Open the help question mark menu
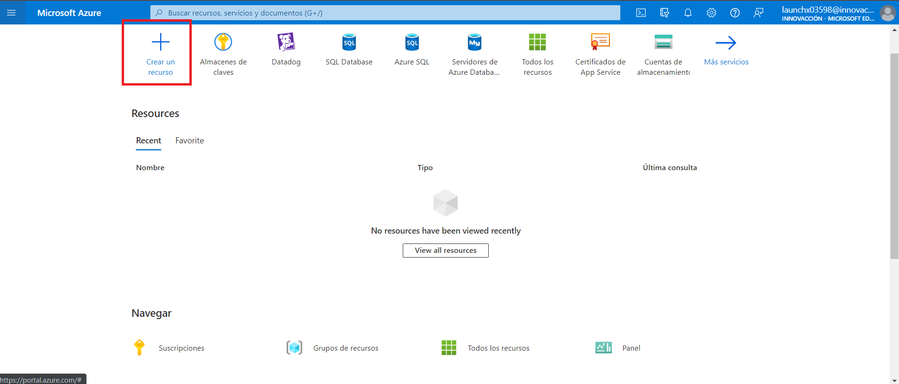This screenshot has height=384, width=899. pos(735,13)
